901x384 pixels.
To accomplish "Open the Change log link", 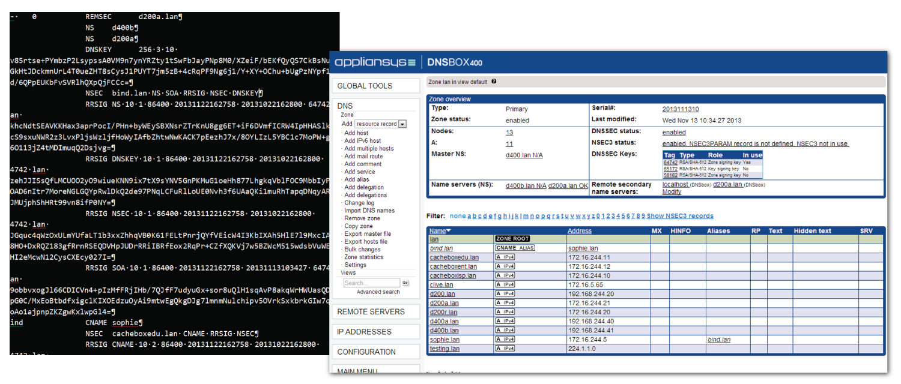I will point(359,203).
